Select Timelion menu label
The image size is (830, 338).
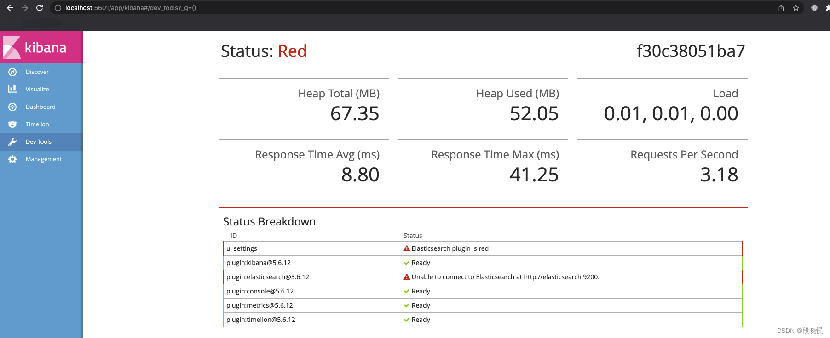(37, 124)
